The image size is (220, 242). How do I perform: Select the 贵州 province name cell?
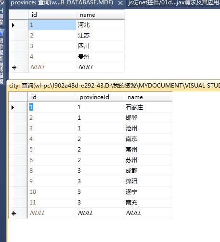tap(100, 57)
